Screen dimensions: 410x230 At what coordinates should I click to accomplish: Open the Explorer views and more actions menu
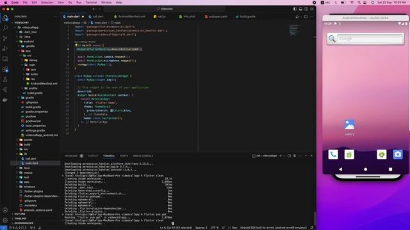55,17
